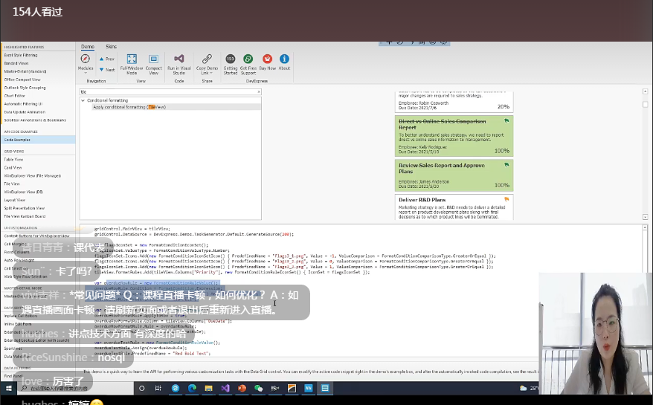This screenshot has width=653, height=405.
Task: Open Visual Studio from taskbar
Action: click(x=225, y=388)
